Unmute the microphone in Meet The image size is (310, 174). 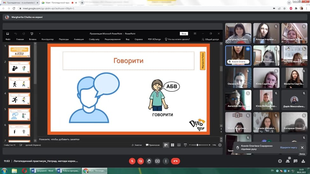pos(132,161)
